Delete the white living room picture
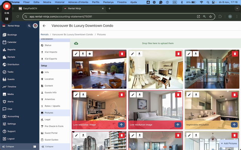 [x=178, y=54]
